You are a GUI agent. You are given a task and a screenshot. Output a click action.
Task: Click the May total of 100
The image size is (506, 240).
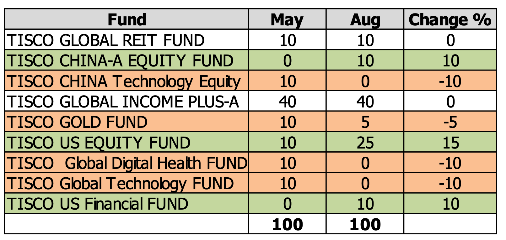click(x=287, y=224)
